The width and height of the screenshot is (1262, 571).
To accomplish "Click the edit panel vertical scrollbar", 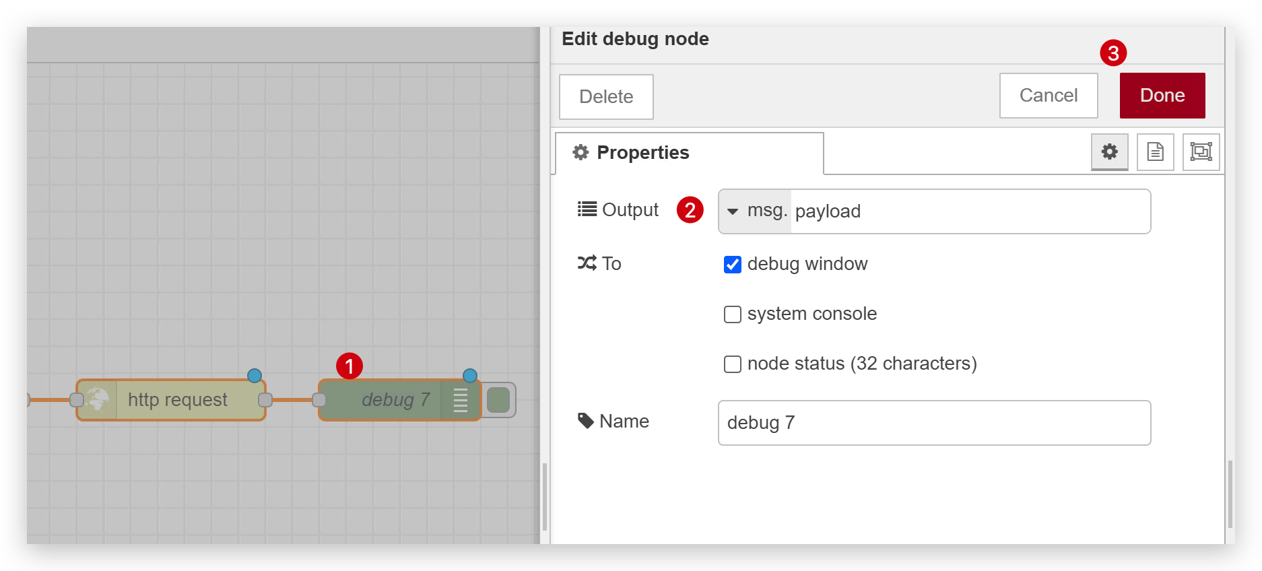I will click(x=1230, y=494).
